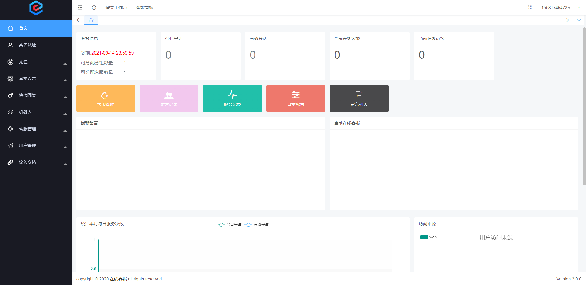Collapse the sidebar using the menu-fold icon
This screenshot has width=586, height=285.
tap(80, 8)
